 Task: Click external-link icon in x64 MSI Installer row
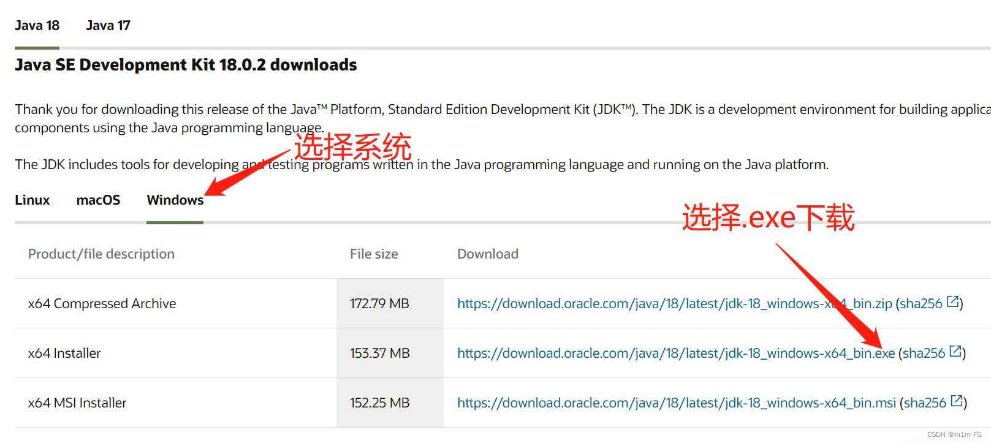[957, 401]
